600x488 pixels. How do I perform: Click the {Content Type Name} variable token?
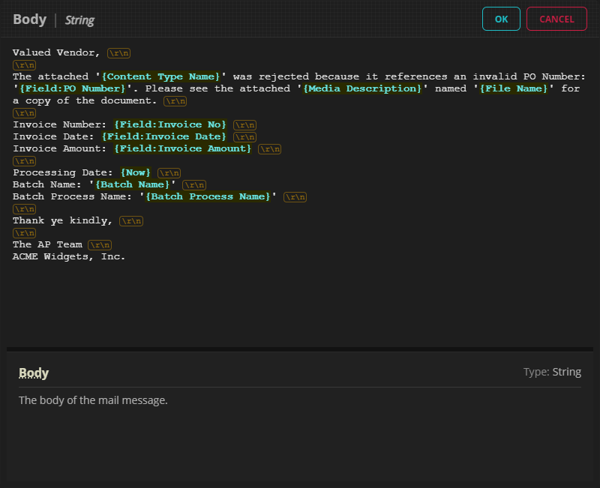point(161,76)
